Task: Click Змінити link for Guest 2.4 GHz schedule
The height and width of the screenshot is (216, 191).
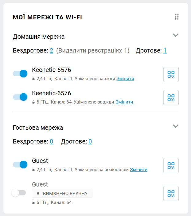Action: tap(138, 170)
